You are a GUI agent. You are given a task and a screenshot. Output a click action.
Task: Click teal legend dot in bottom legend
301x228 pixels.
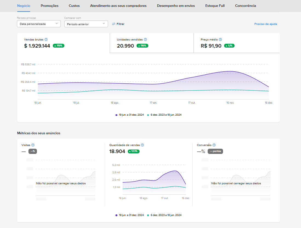coord(148,215)
